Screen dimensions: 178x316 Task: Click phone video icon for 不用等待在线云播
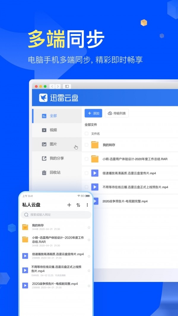(x=25, y=270)
